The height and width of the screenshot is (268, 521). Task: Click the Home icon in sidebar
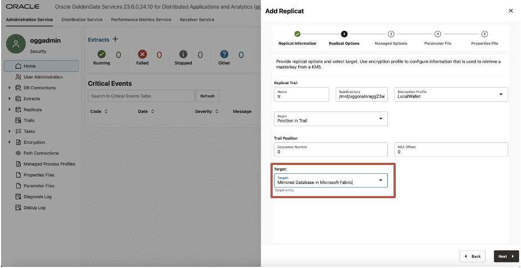pos(18,66)
